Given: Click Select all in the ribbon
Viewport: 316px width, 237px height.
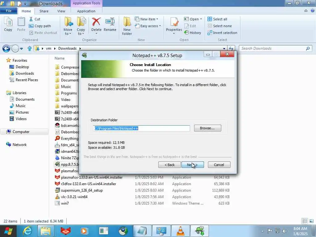Looking at the screenshot, I should click(217, 19).
